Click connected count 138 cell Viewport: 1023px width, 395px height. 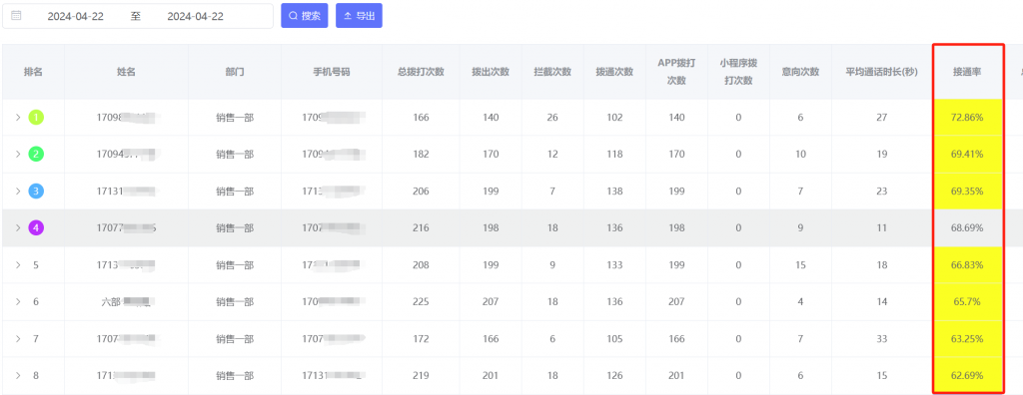point(614,192)
